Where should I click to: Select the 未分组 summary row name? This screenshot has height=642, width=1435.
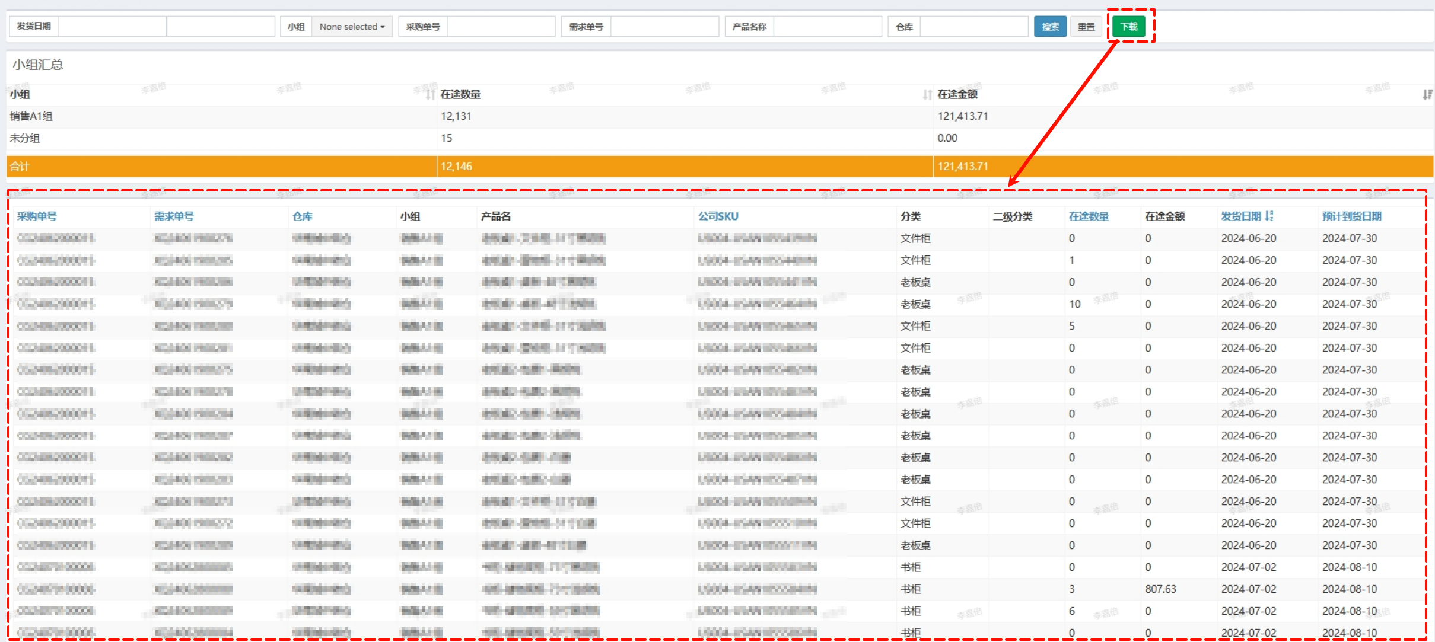[25, 138]
